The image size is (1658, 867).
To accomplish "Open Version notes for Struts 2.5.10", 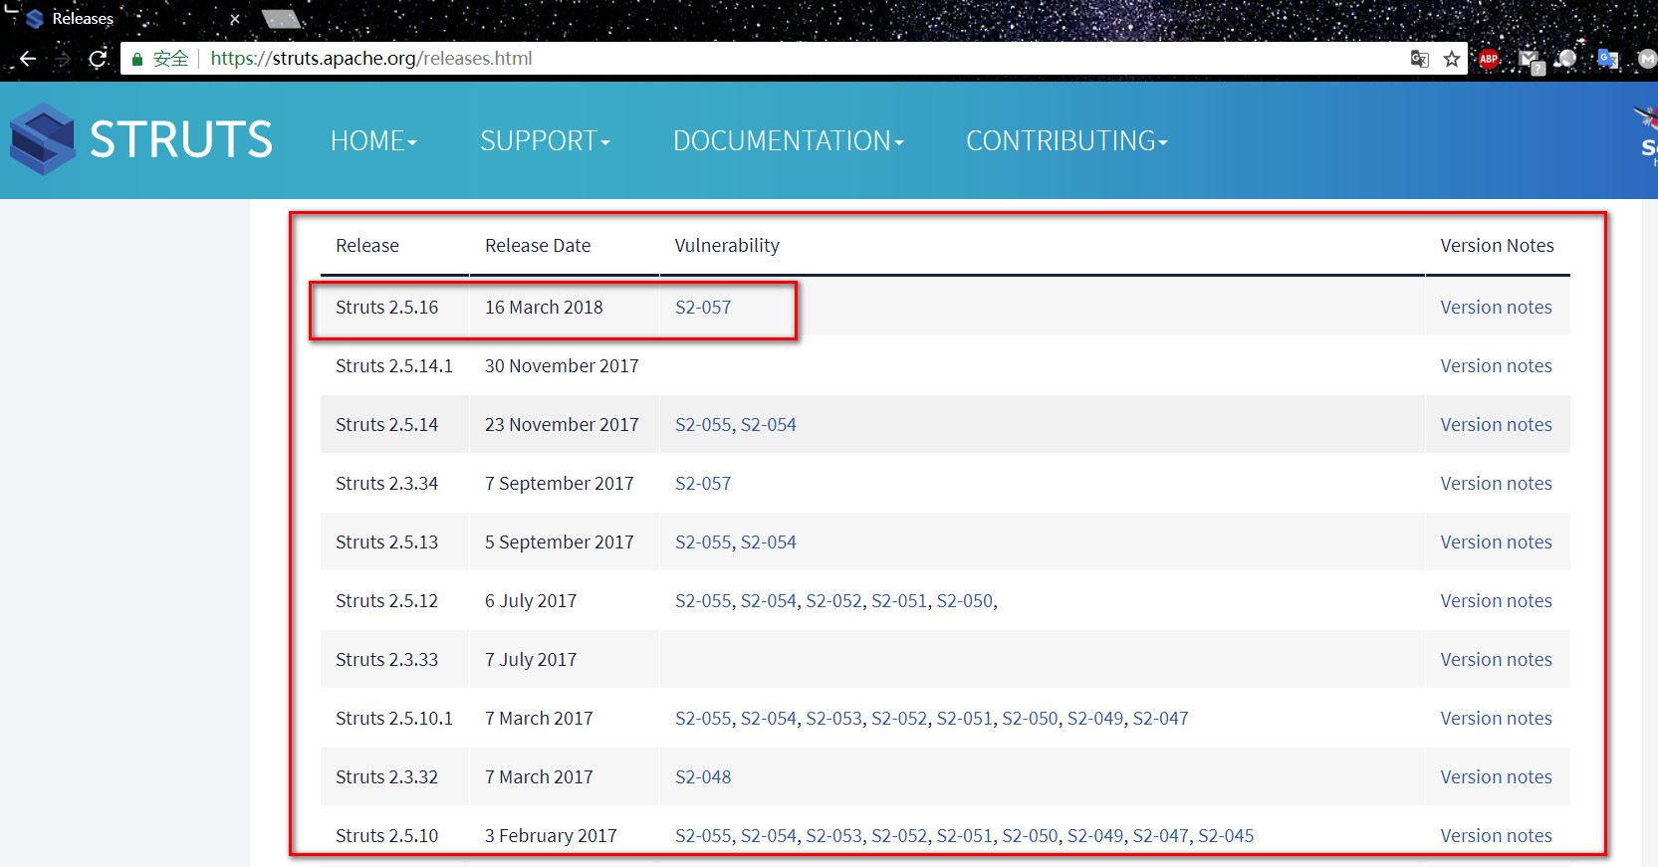I will (x=1496, y=836).
